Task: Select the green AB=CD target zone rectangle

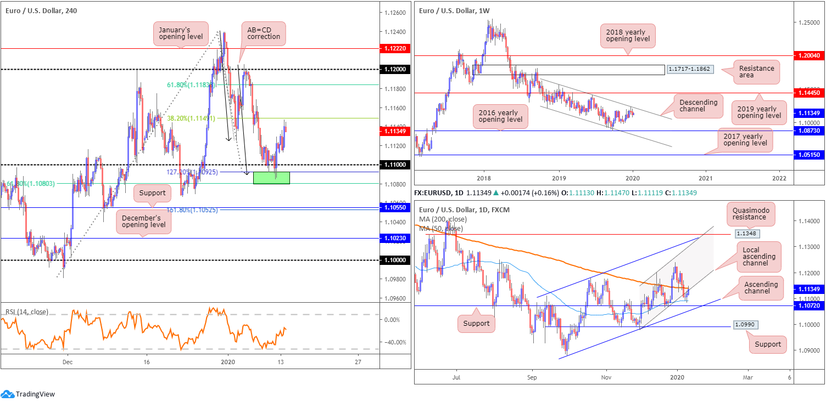Action: [x=271, y=178]
